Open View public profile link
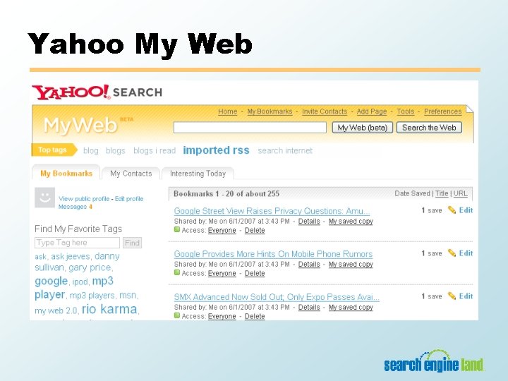The height and width of the screenshot is (381, 508). [x=84, y=199]
